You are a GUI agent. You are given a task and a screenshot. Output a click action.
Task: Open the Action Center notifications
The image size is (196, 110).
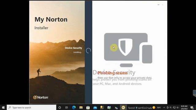192,108
